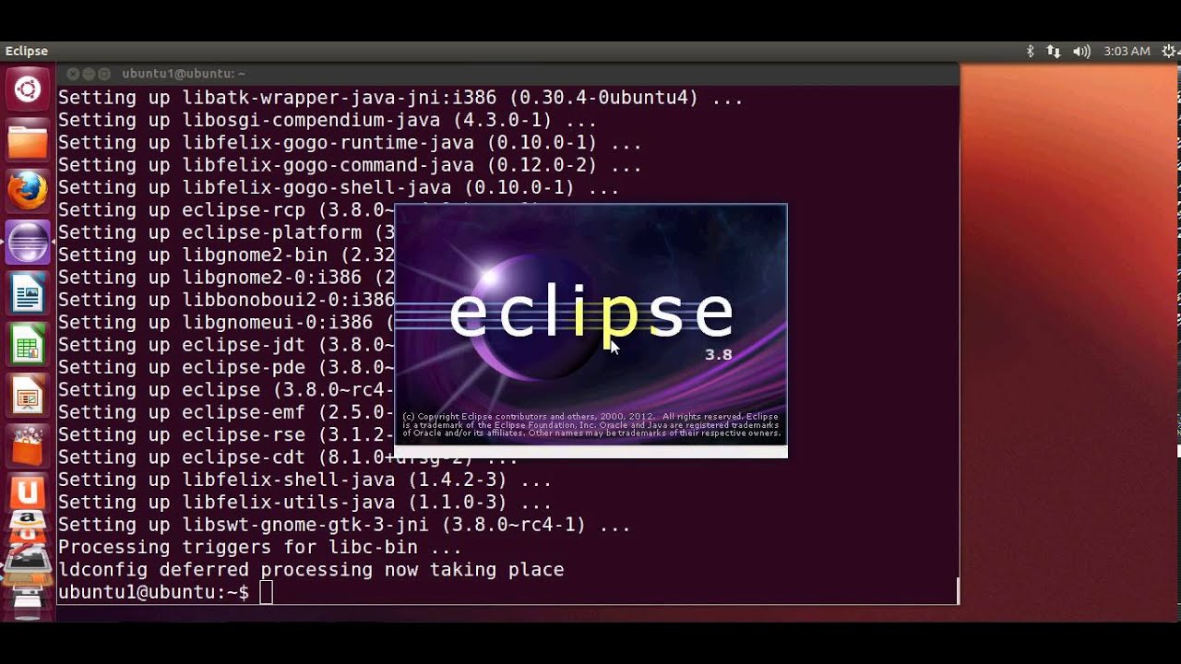Click the 3.8 version label on the splash

pyautogui.click(x=719, y=355)
